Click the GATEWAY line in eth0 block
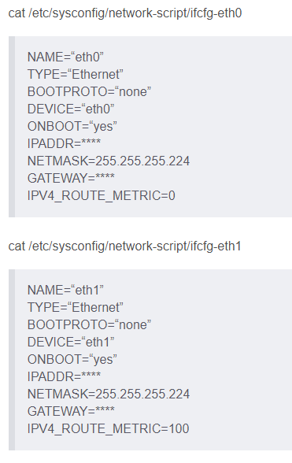 pos(71,178)
